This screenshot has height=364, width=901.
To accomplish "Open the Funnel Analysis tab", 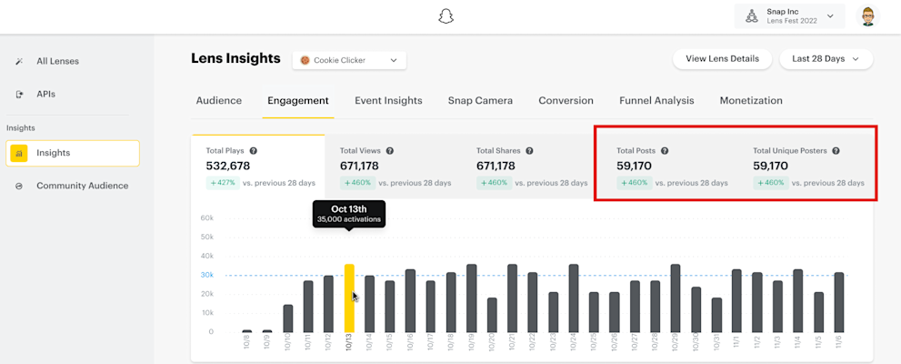I will [656, 101].
